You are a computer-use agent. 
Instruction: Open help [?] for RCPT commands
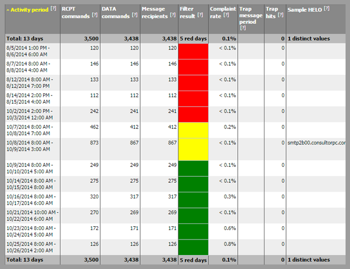94,15
